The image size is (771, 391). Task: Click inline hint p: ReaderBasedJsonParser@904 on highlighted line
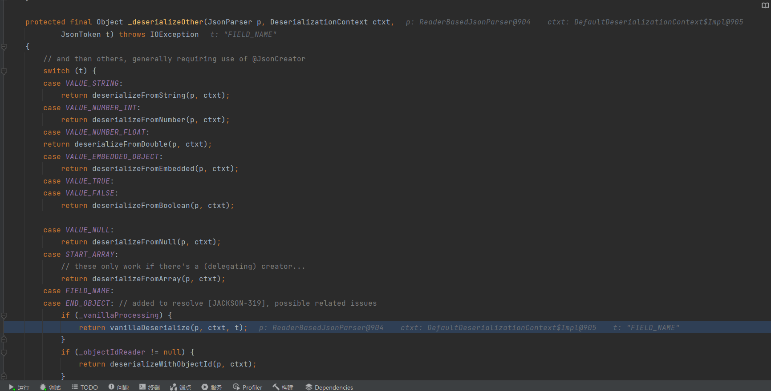pos(321,327)
